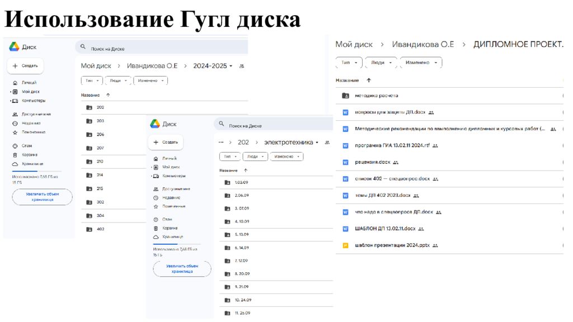Image resolution: width=573 pixels, height=322 pixels.
Task: Open the Тип filter in ДИПЛОМНОЕ ПРОЕКТ panel
Action: (349, 63)
